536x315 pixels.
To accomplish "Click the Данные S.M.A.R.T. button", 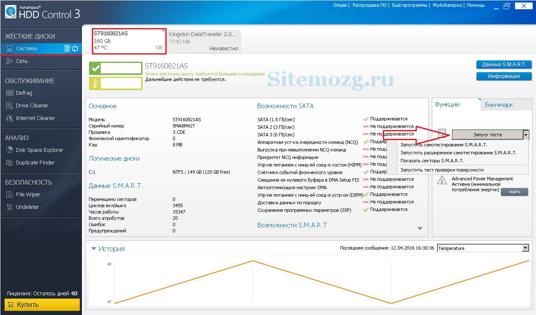I will (504, 65).
